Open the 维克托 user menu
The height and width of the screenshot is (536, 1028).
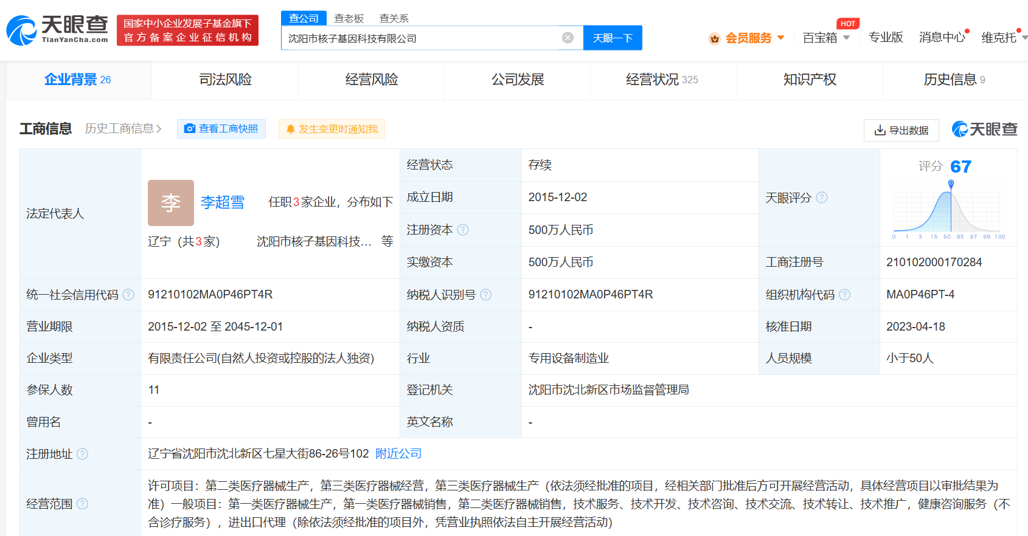pyautogui.click(x=1004, y=38)
